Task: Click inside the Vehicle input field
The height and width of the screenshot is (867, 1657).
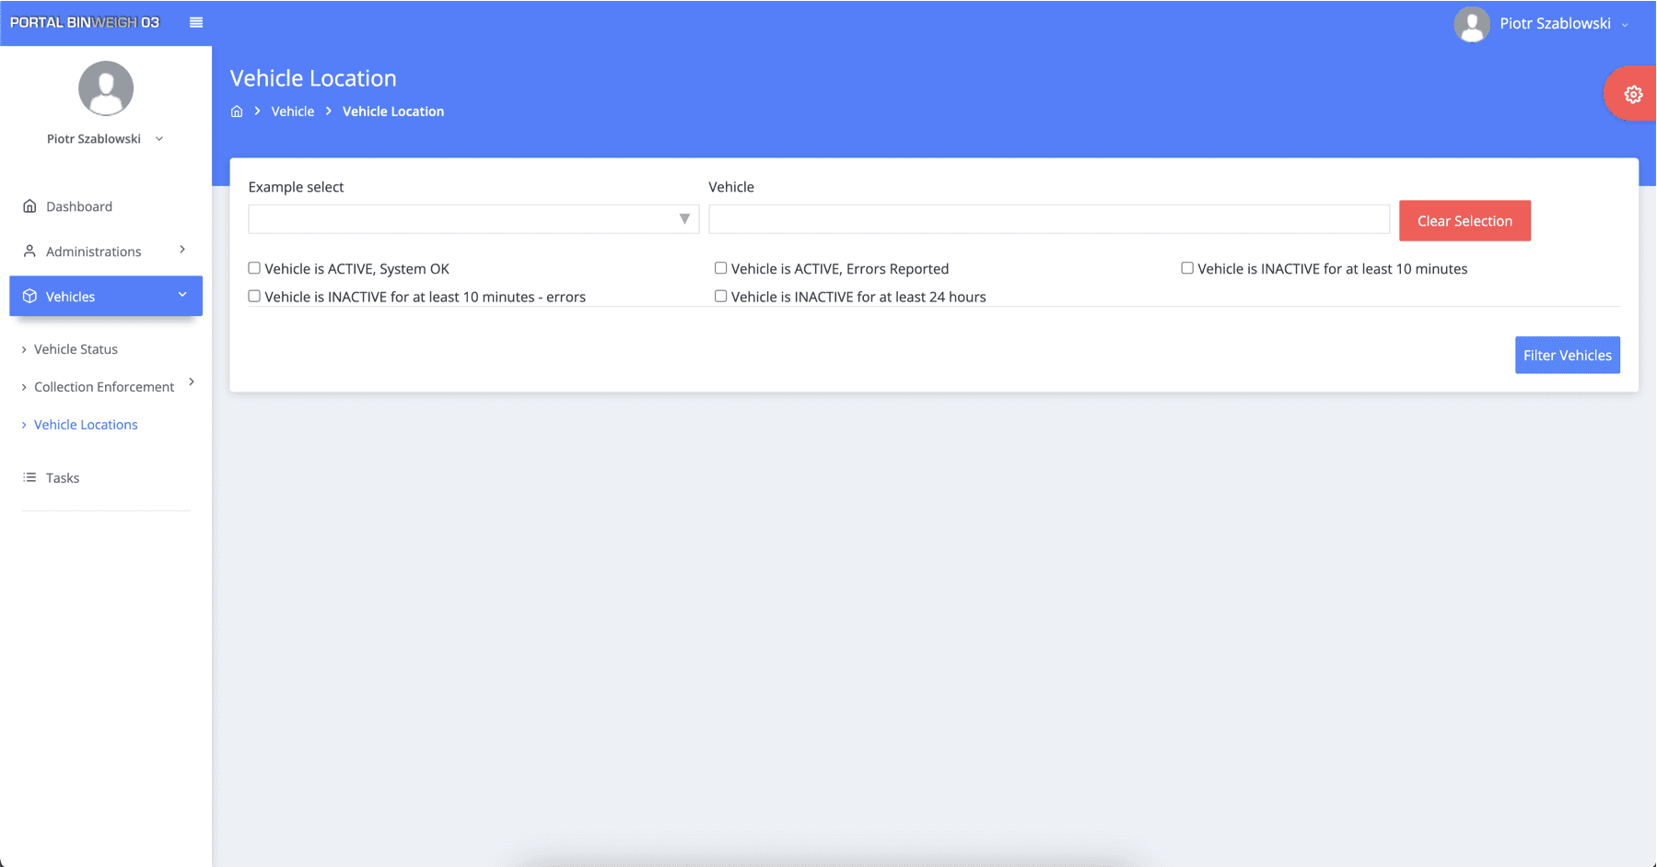Action: click(x=1049, y=219)
